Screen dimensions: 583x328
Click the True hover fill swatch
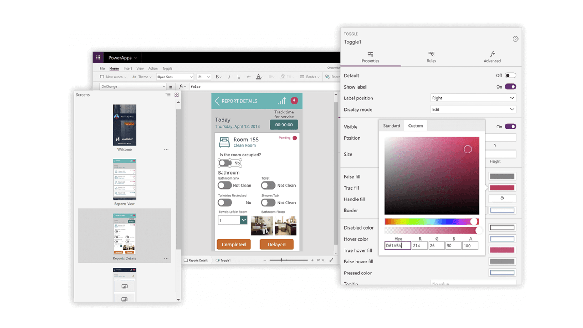pos(502,250)
